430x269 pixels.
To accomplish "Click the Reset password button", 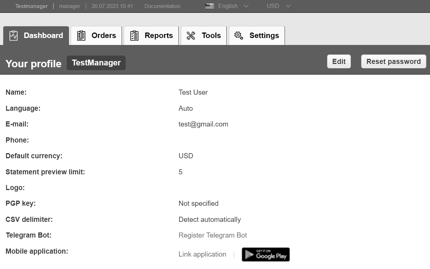I will [x=393, y=61].
